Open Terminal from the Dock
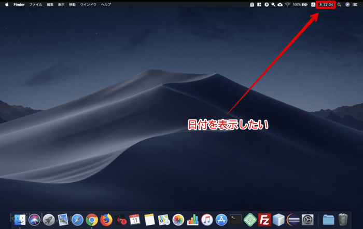363x229 pixels. [235, 220]
